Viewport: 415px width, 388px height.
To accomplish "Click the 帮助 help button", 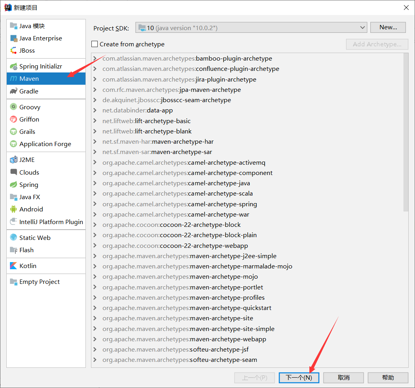I will [x=388, y=378].
